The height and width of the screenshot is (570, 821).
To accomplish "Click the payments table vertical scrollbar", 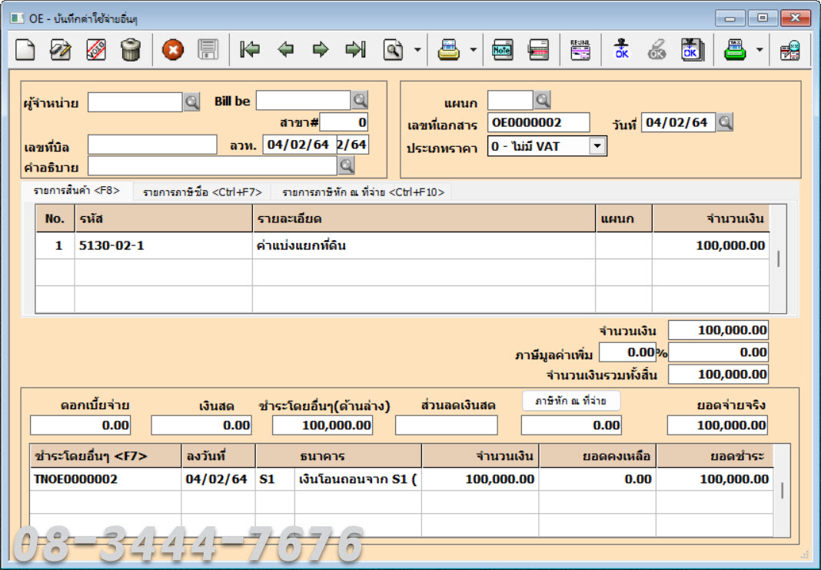I will pos(782,490).
